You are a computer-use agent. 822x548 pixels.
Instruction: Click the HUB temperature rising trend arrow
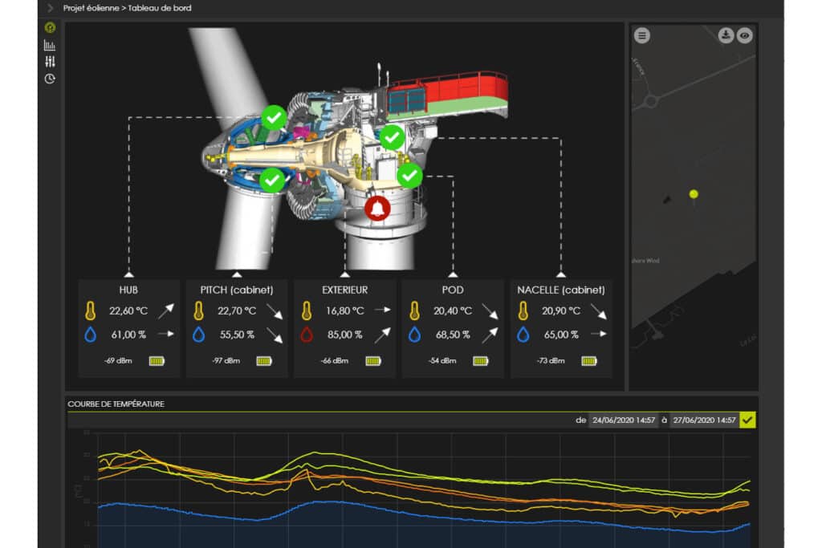165,311
